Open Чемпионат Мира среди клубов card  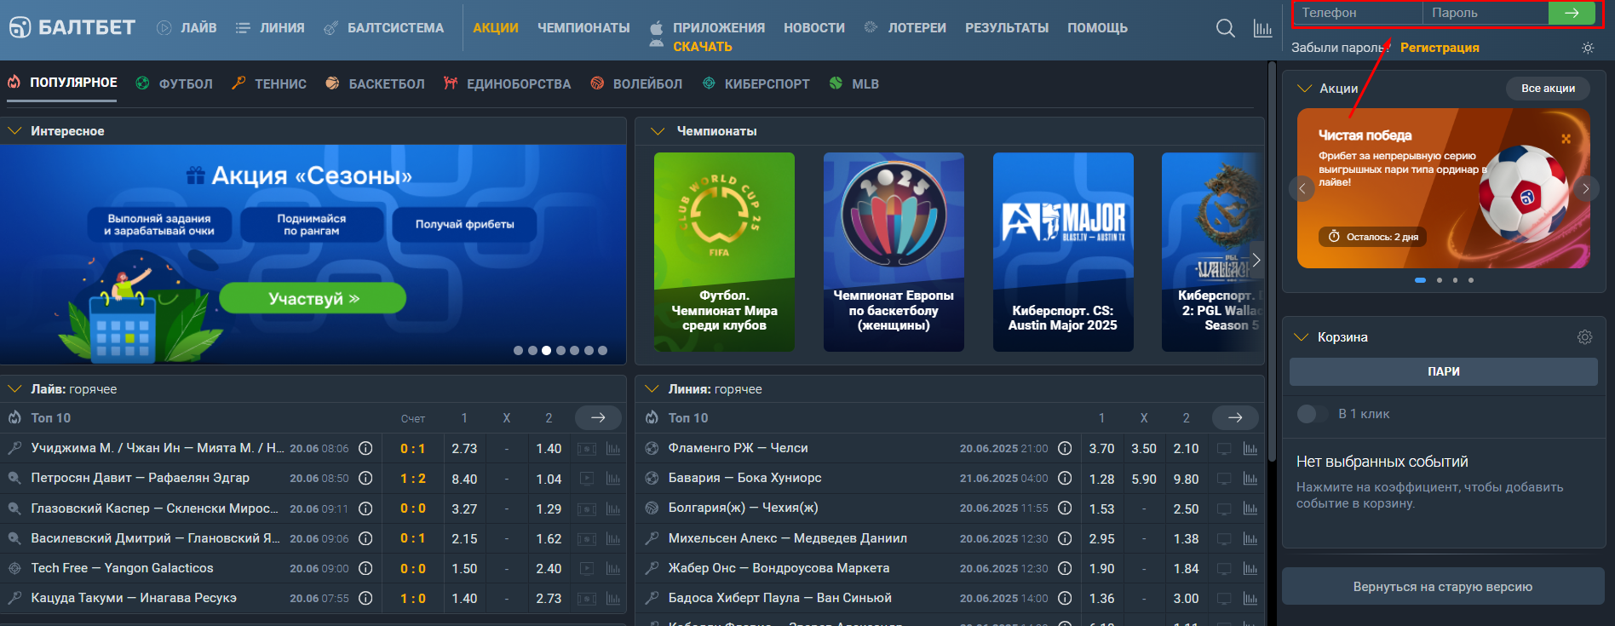click(x=724, y=252)
